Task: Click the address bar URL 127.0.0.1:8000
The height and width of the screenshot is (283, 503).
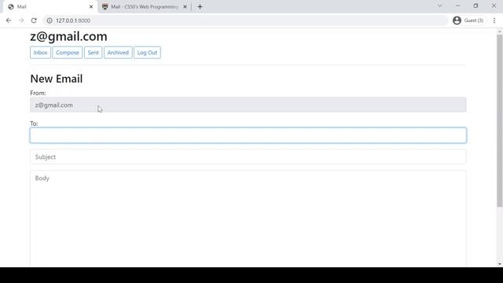Action: 73,20
